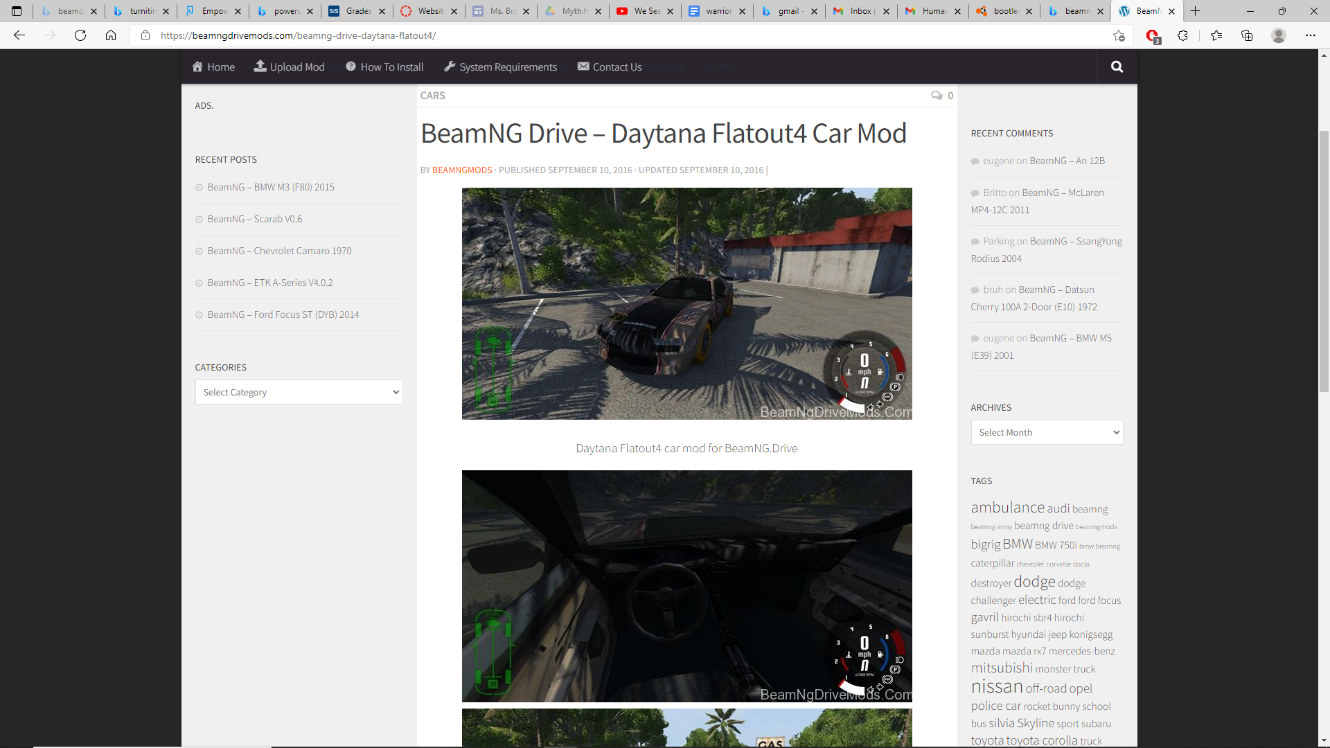The height and width of the screenshot is (748, 1330).
Task: Click the Upload Mod upload icon
Action: click(x=260, y=66)
